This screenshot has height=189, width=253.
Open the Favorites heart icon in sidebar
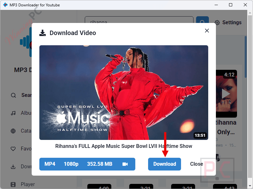point(13,149)
